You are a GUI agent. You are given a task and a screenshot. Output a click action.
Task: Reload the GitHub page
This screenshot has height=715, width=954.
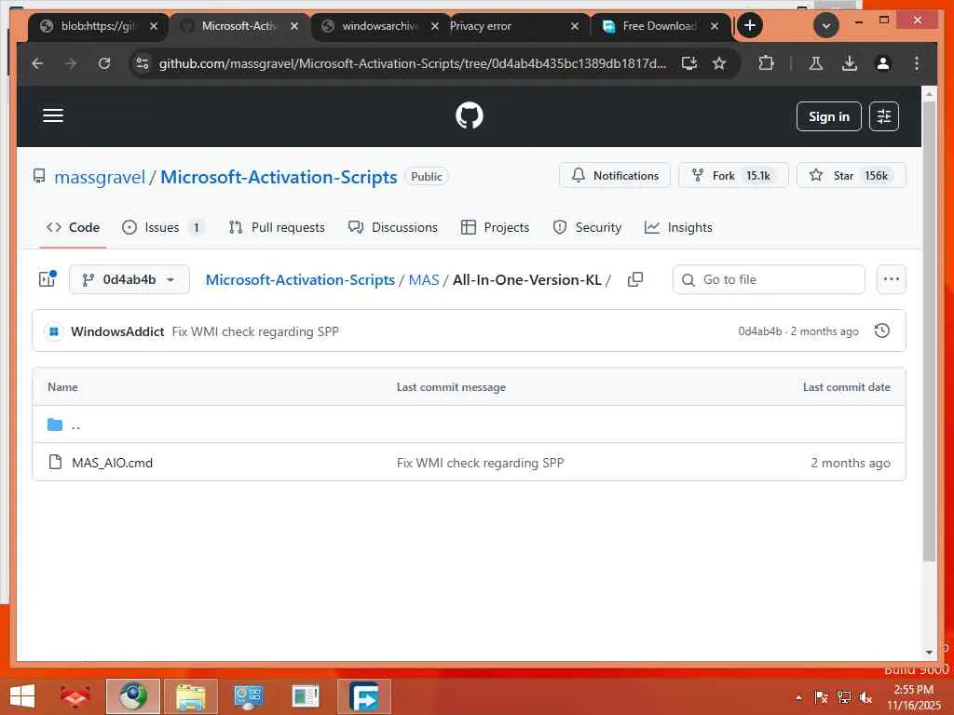coord(104,63)
